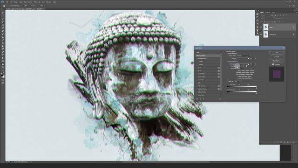Switch to the Channels tab
The image size is (298, 168).
tap(268, 13)
